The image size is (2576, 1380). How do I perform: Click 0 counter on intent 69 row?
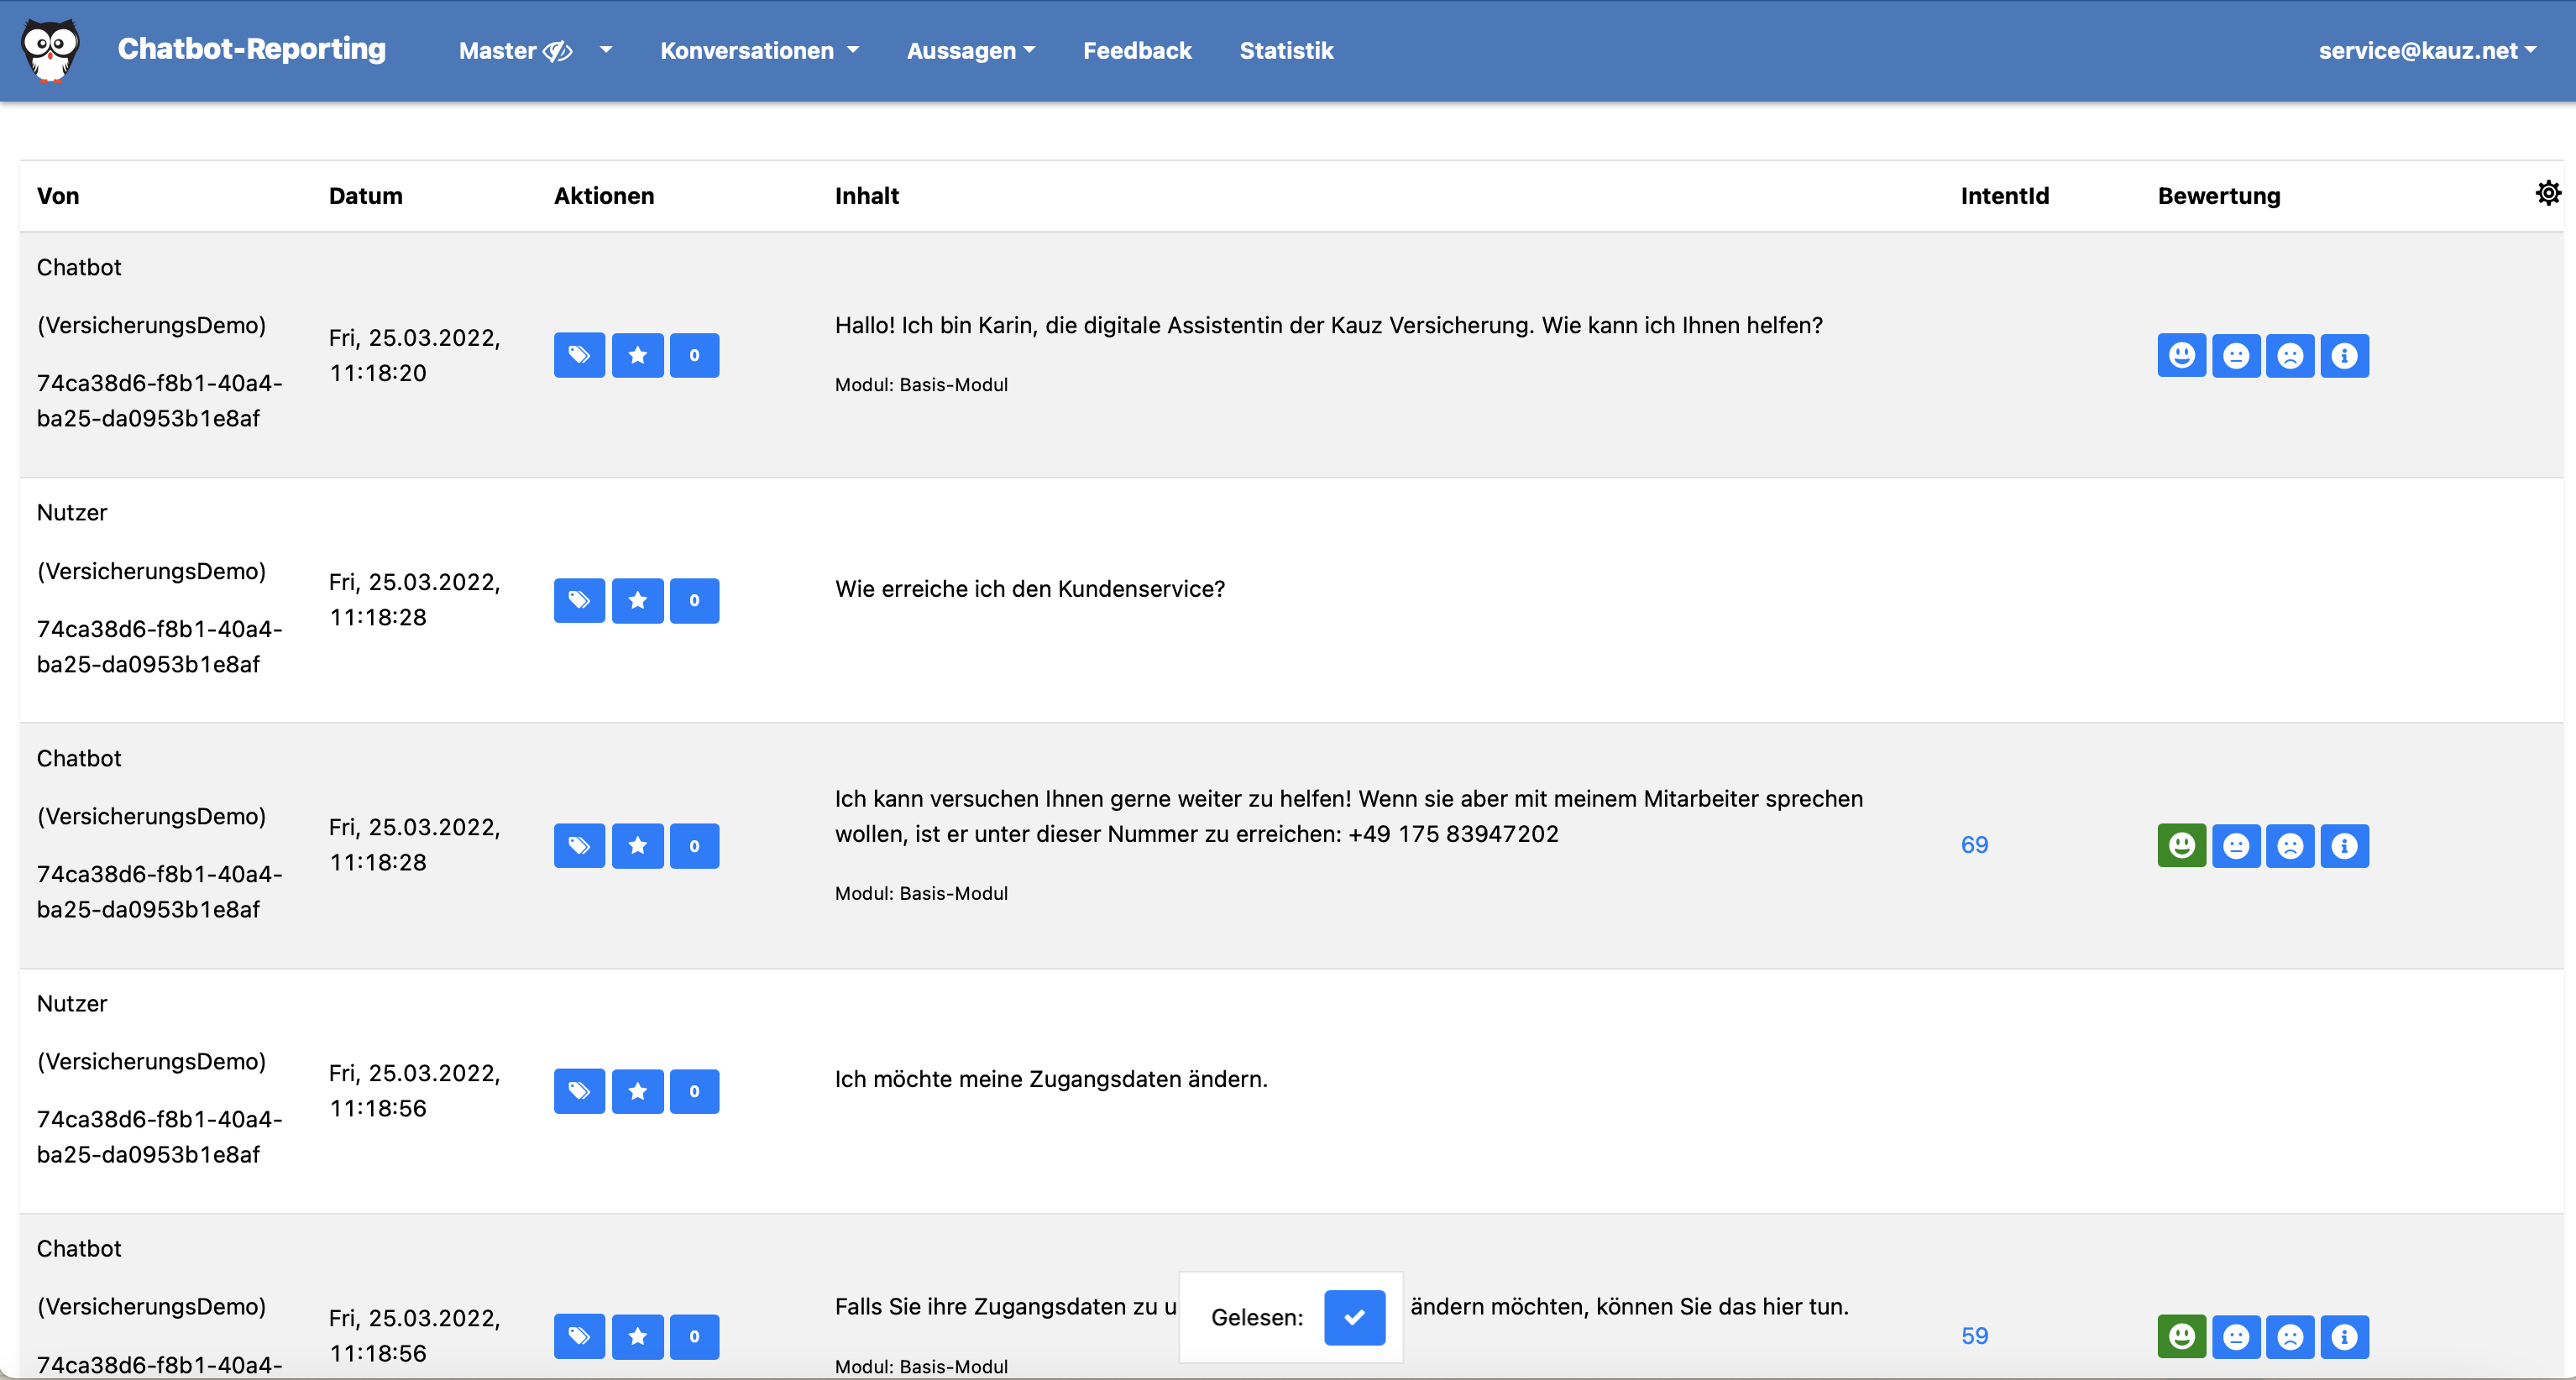point(694,846)
